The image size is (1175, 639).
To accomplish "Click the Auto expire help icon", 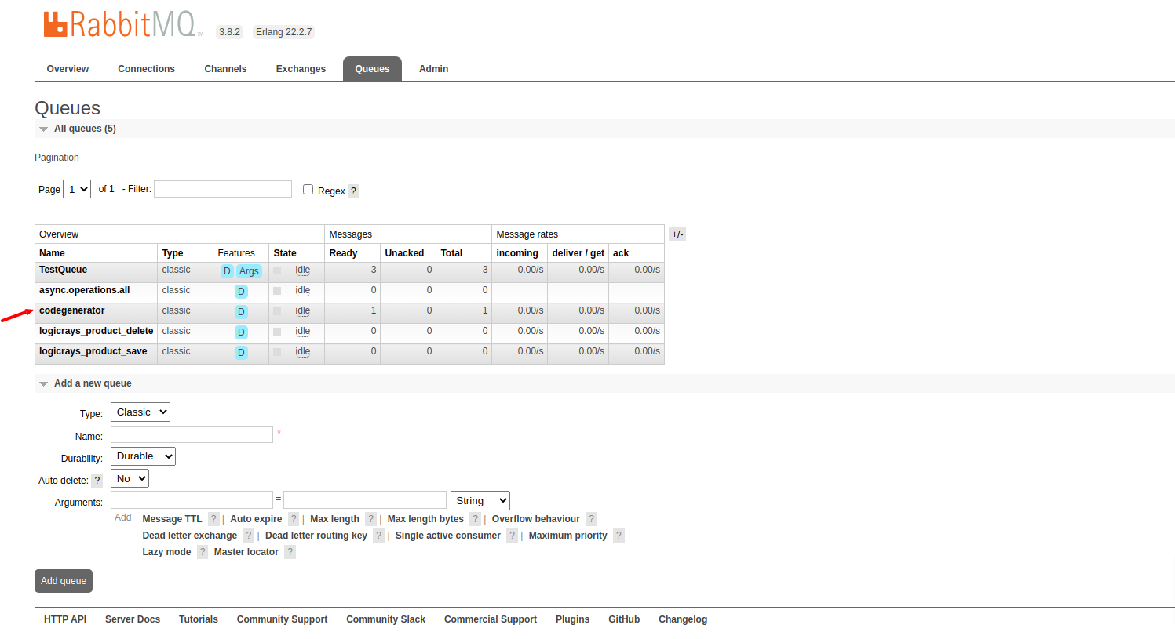I will click(294, 519).
